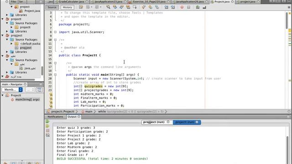292x164 pixels.
Task: Click the Projects panel horizontal scrollbar
Action: coord(18,80)
